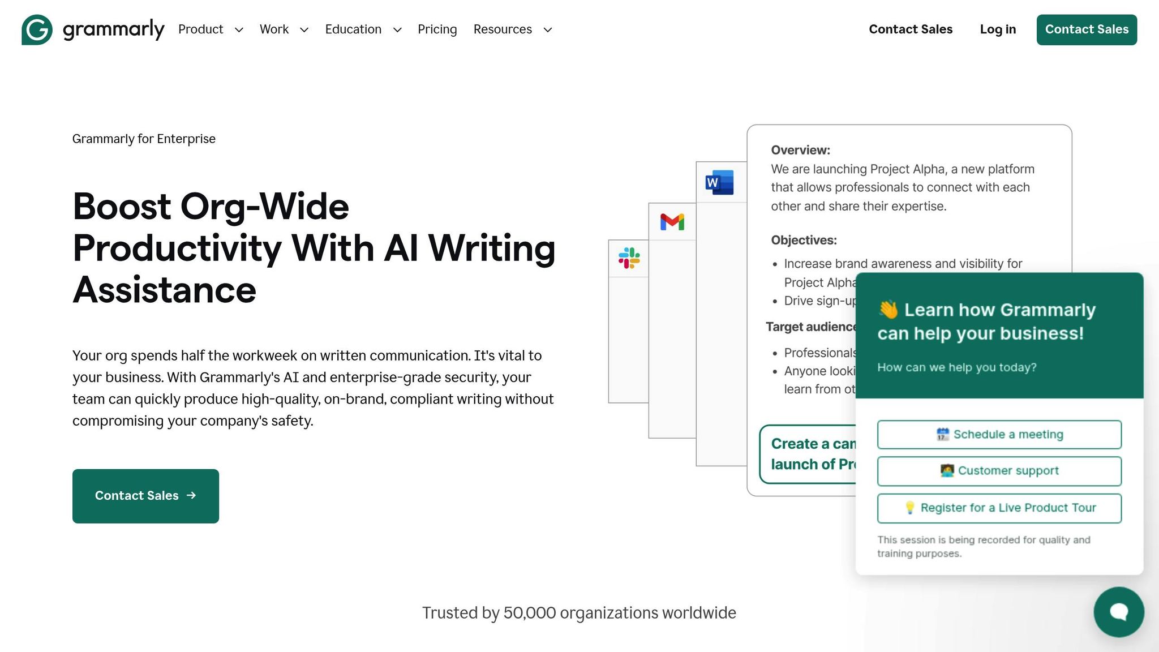
Task: Click the green Contact Sales header button
Action: (x=1087, y=29)
